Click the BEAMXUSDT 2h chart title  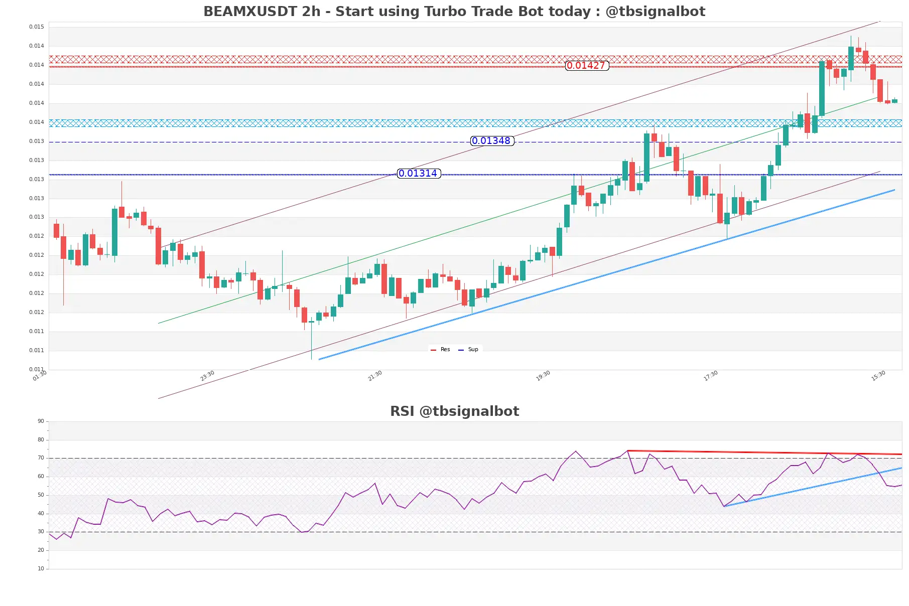coord(454,12)
